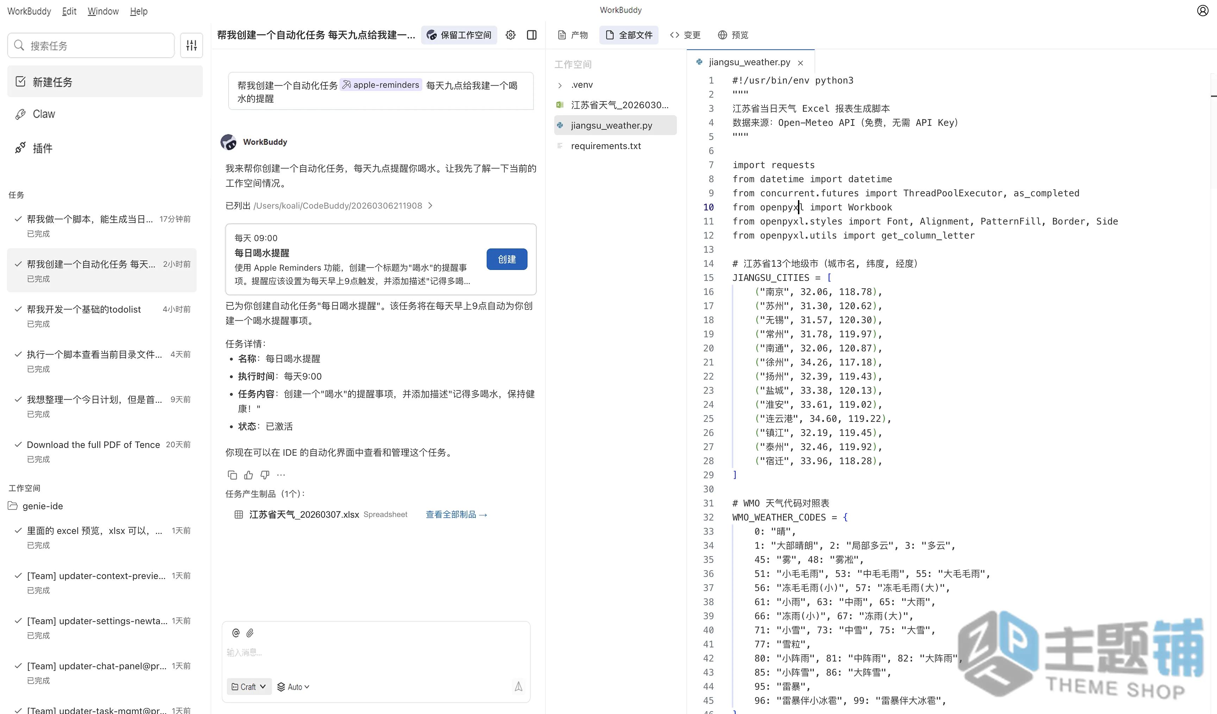Click the user account icon
This screenshot has height=714, width=1217.
(x=1203, y=11)
